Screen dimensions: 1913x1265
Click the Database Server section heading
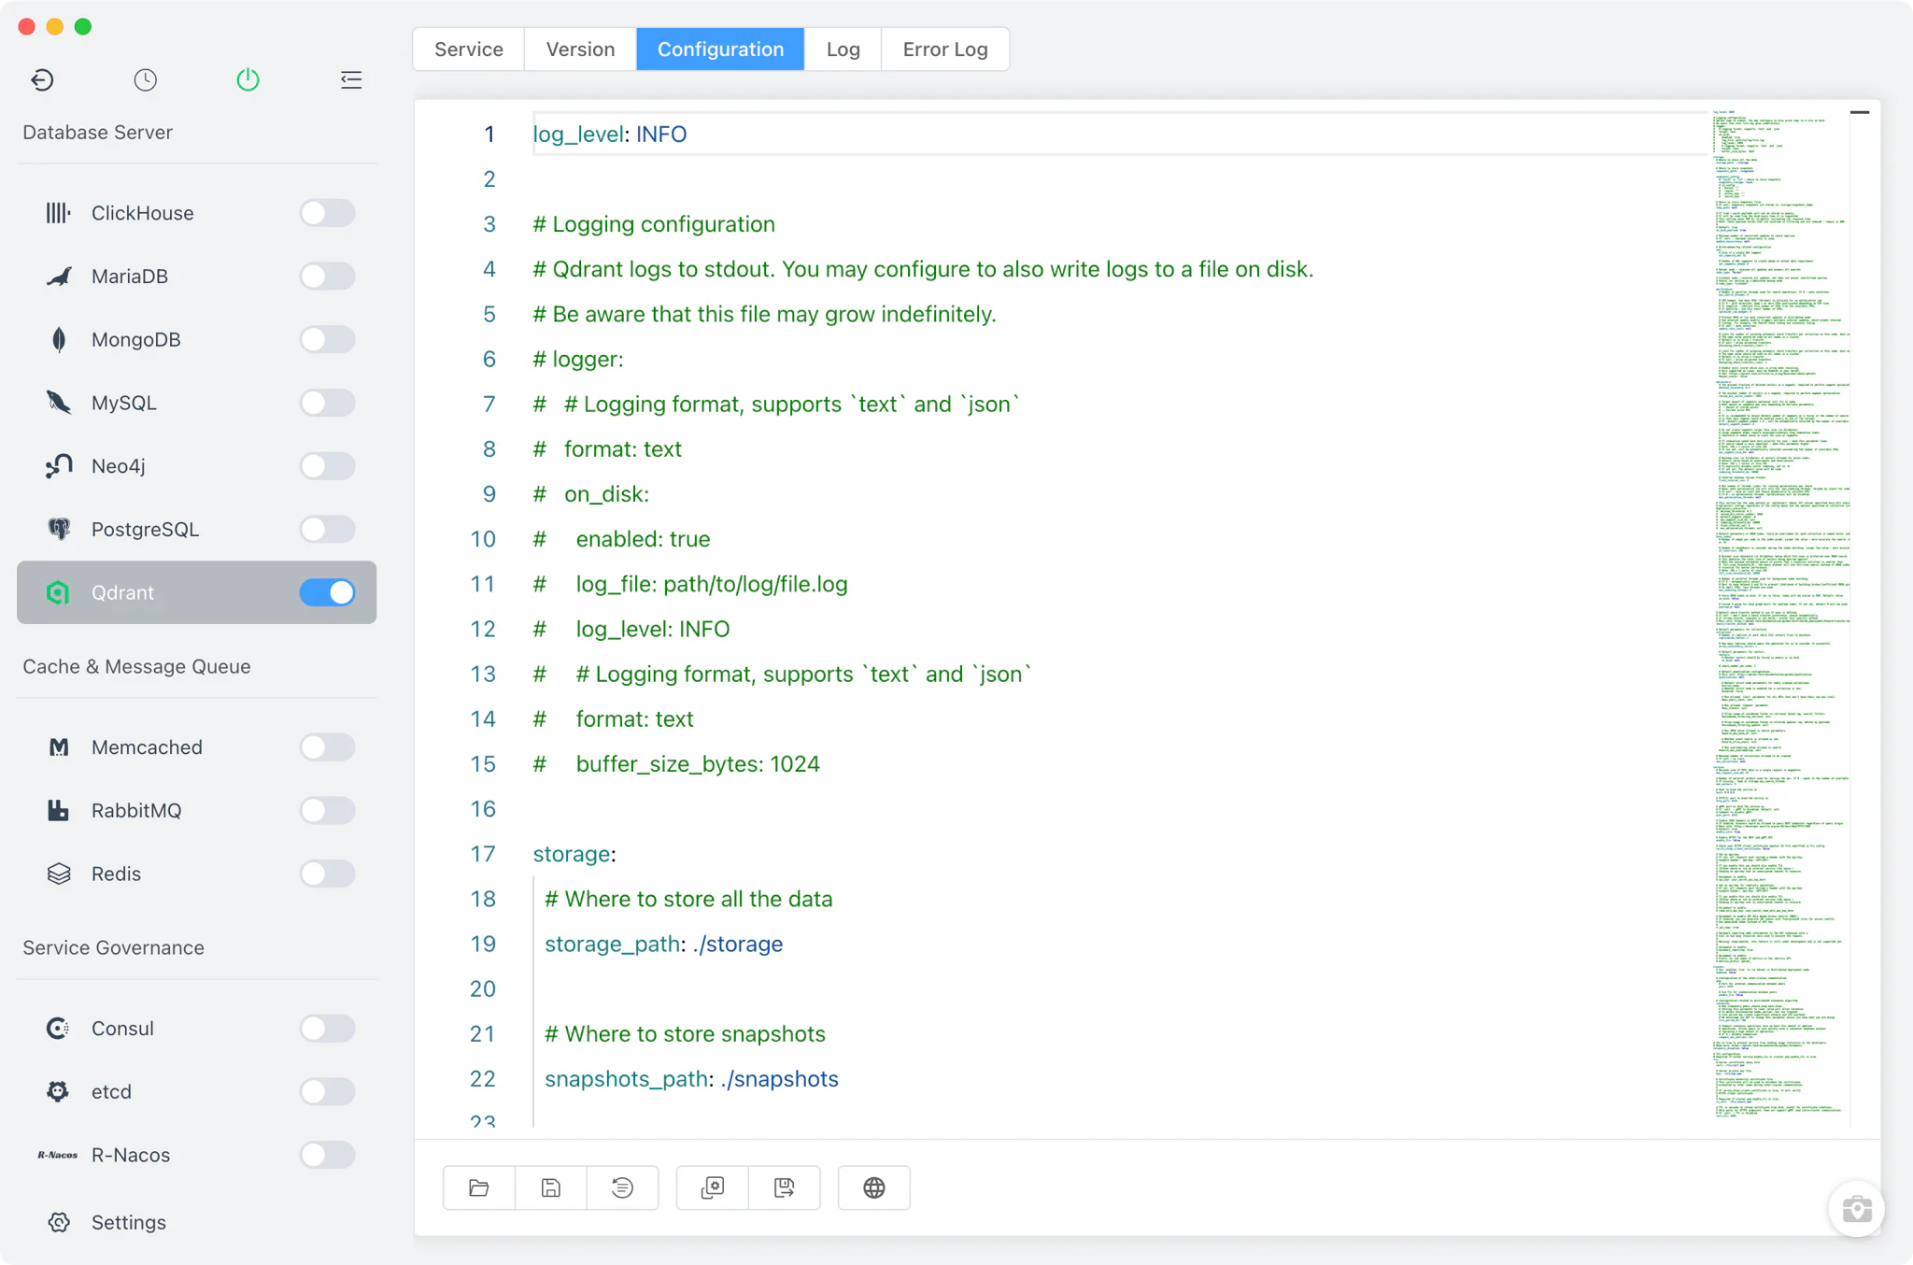pos(97,133)
